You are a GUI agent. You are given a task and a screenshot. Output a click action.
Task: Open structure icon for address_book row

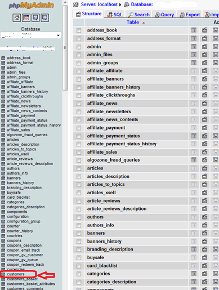pos(204,30)
